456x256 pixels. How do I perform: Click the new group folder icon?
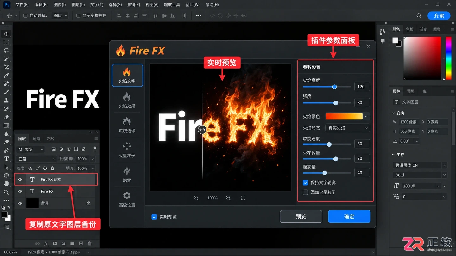72,243
